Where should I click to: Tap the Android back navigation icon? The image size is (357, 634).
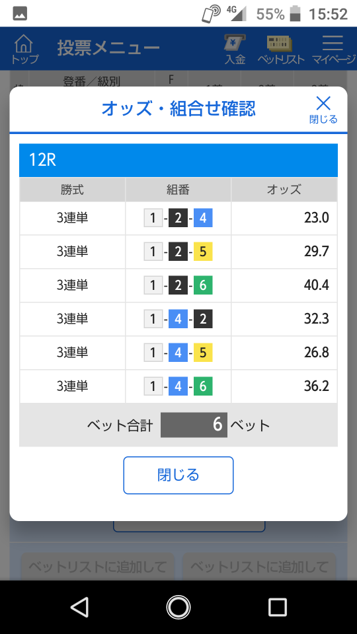[x=80, y=607]
